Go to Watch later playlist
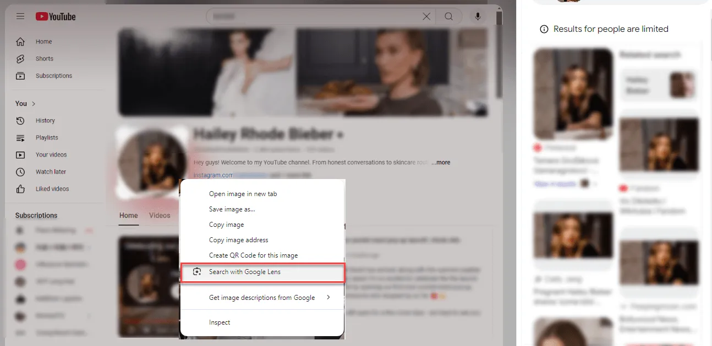 click(50, 171)
